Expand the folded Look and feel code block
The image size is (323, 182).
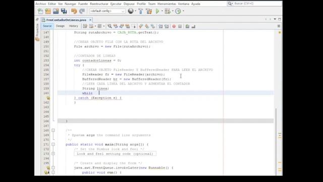click(x=53, y=154)
